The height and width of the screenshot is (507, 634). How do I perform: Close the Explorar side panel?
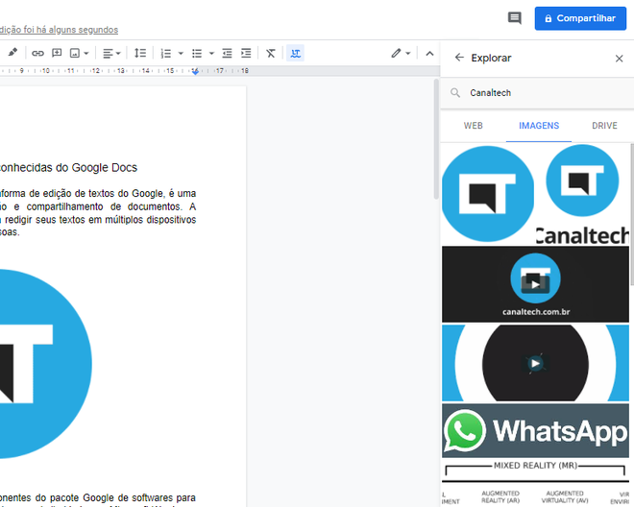point(619,59)
